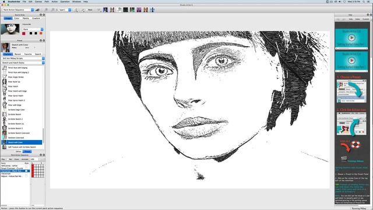
Task: Open the Canvas menu
Action: (38, 1)
